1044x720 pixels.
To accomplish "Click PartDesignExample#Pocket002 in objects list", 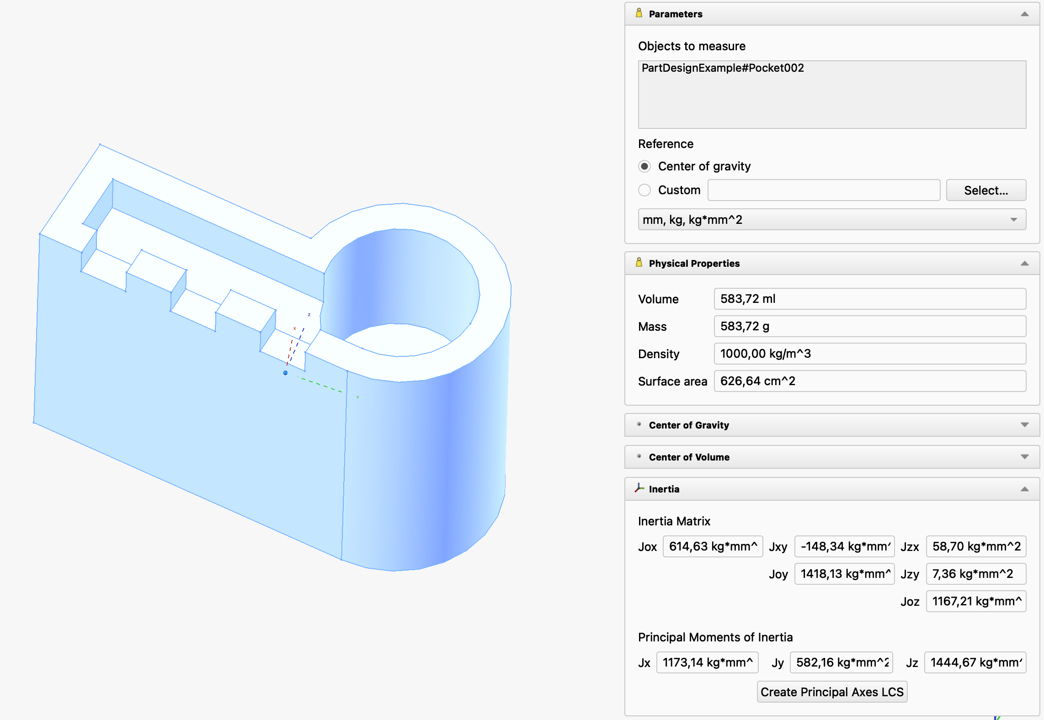I will 722,68.
